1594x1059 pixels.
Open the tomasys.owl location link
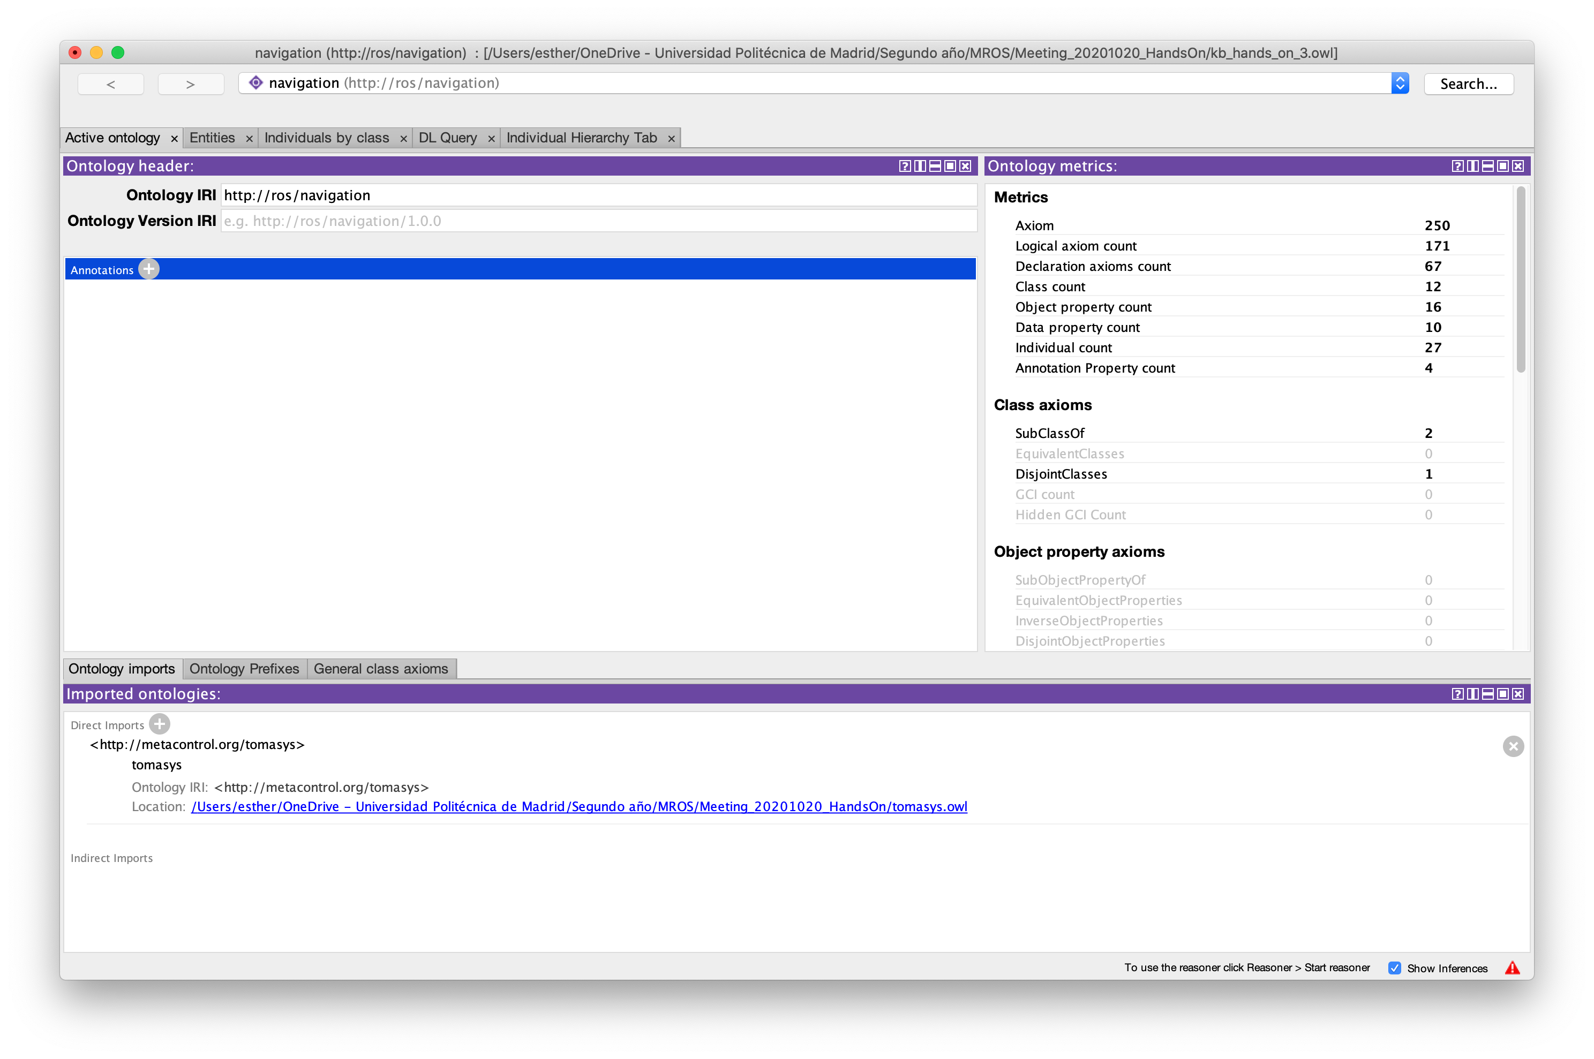click(x=578, y=806)
